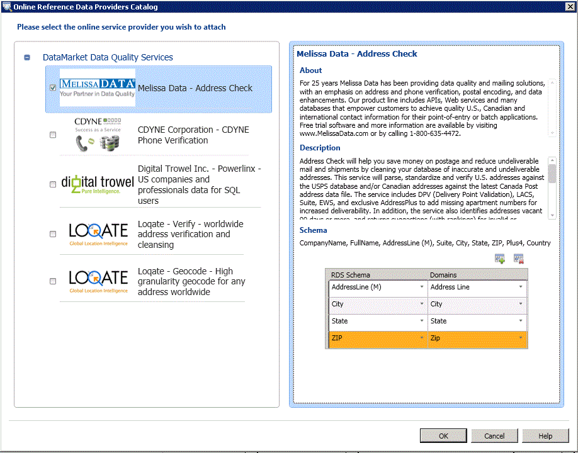
Task: Click the OK button
Action: (x=443, y=435)
